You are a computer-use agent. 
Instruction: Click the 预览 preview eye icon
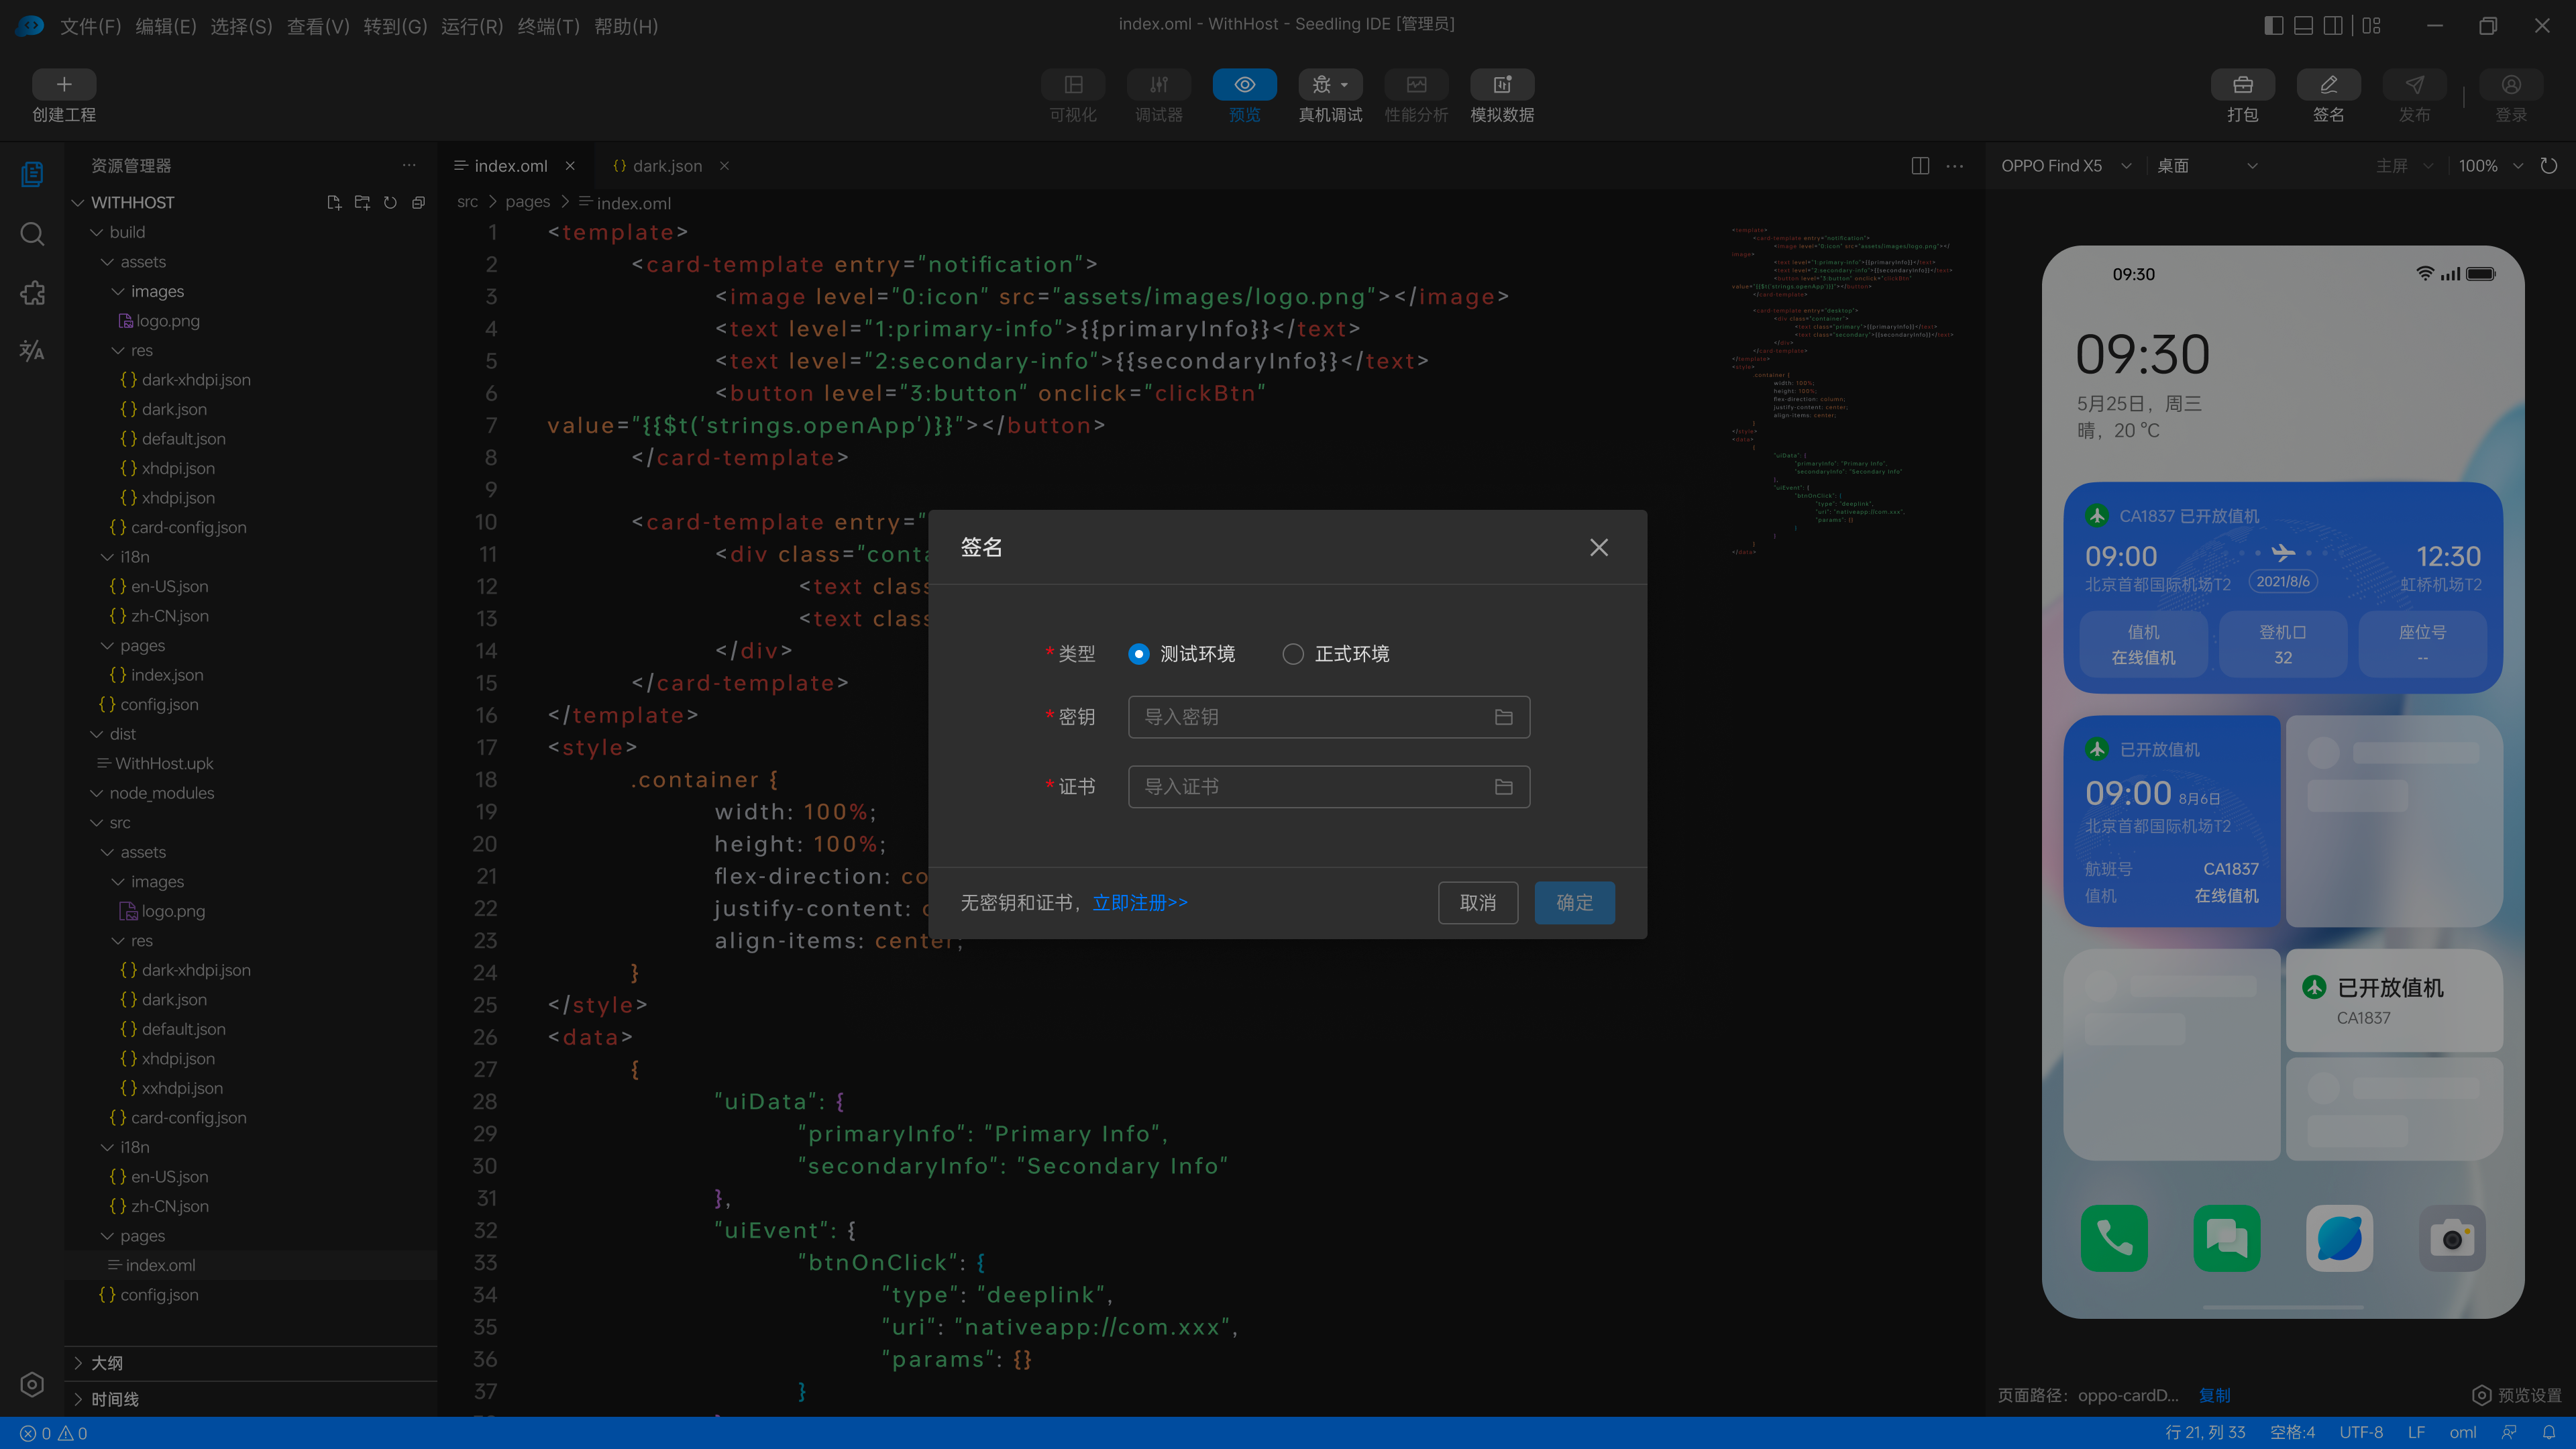(1244, 85)
